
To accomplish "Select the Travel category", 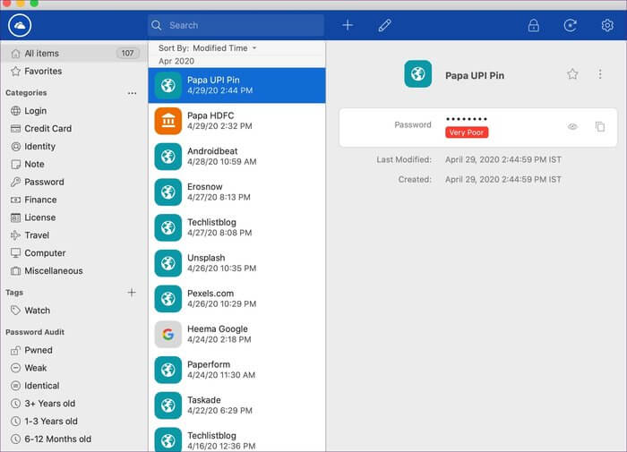I will click(73, 235).
